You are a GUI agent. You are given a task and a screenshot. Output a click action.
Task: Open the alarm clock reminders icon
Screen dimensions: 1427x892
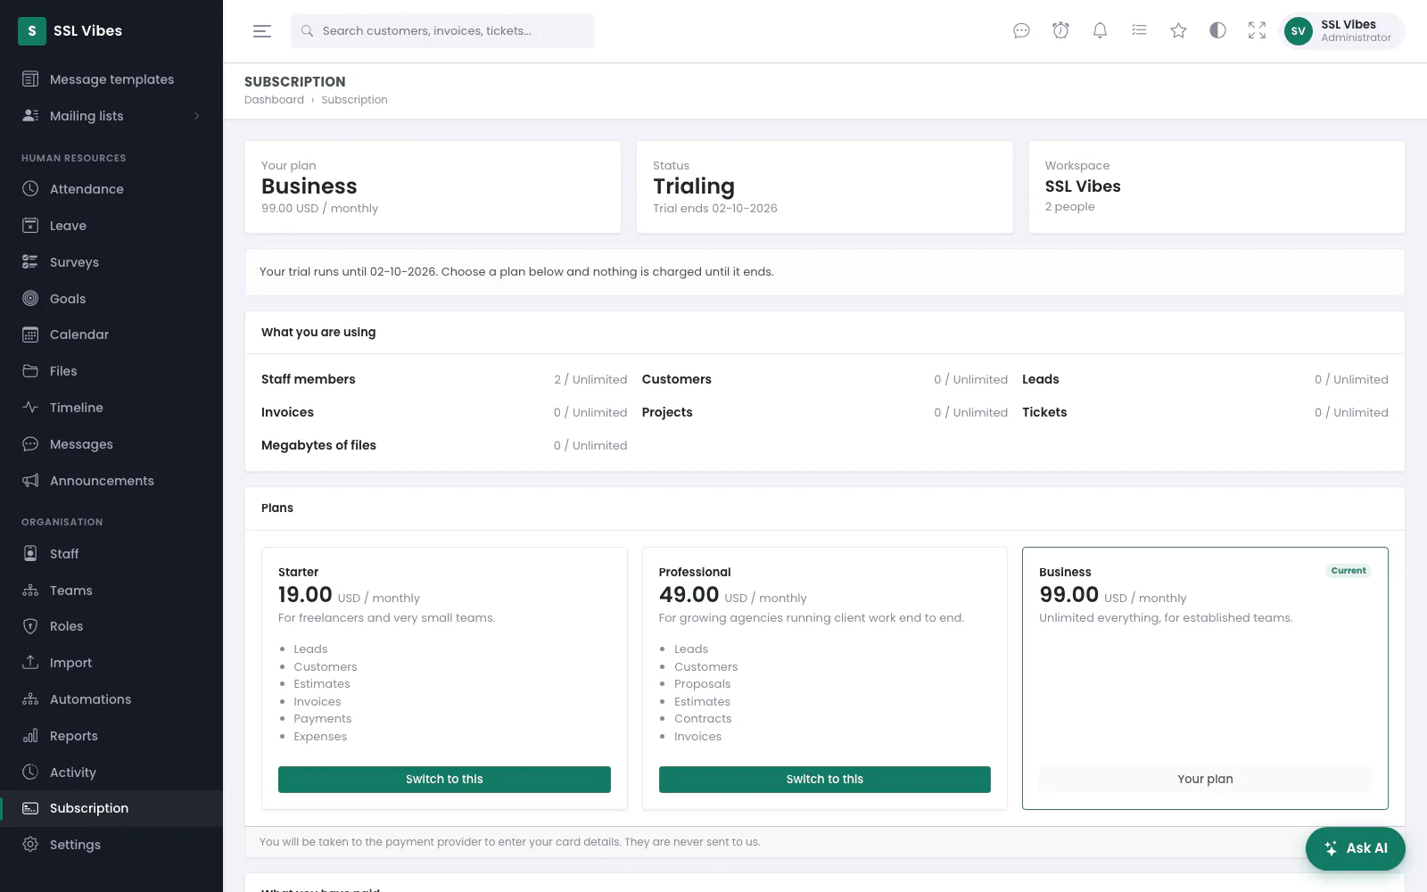click(1060, 31)
